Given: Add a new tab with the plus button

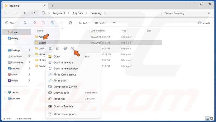Looking at the screenshot, I should [52, 6].
